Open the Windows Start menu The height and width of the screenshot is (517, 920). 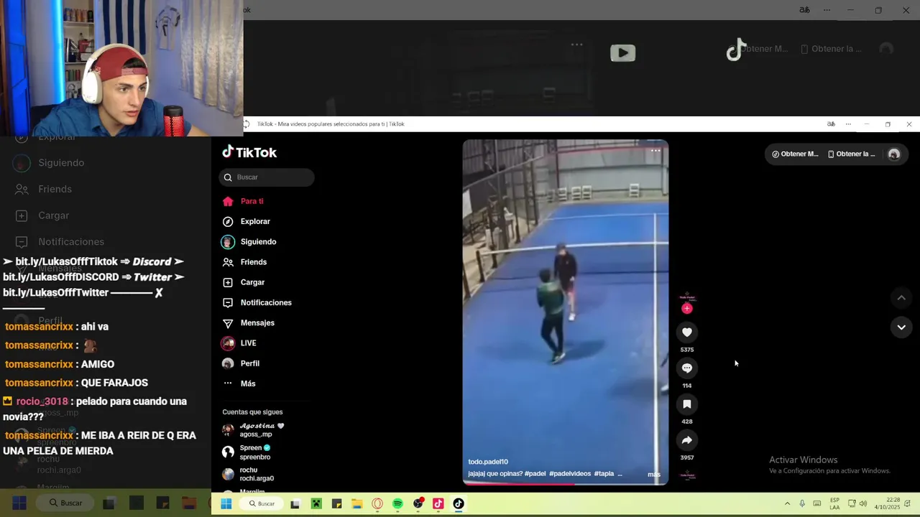(226, 504)
